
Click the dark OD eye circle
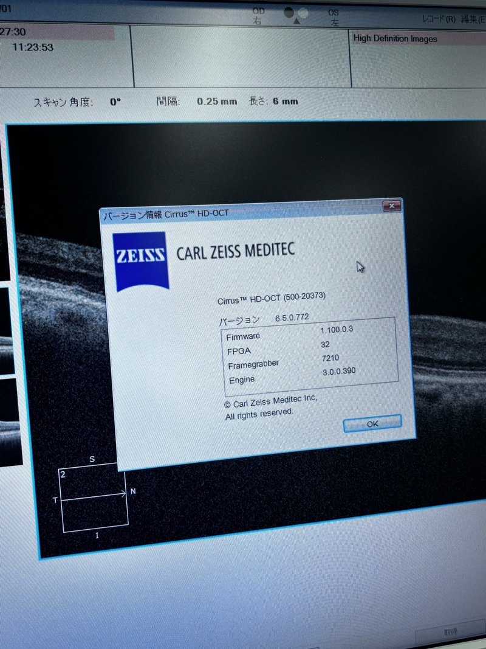289,12
